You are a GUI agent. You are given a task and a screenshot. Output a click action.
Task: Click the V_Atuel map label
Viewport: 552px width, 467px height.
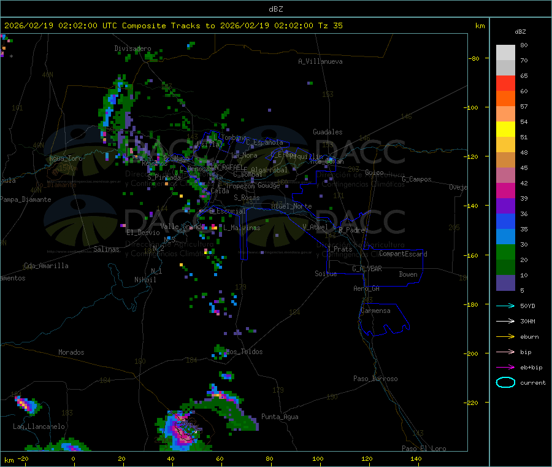click(315, 227)
